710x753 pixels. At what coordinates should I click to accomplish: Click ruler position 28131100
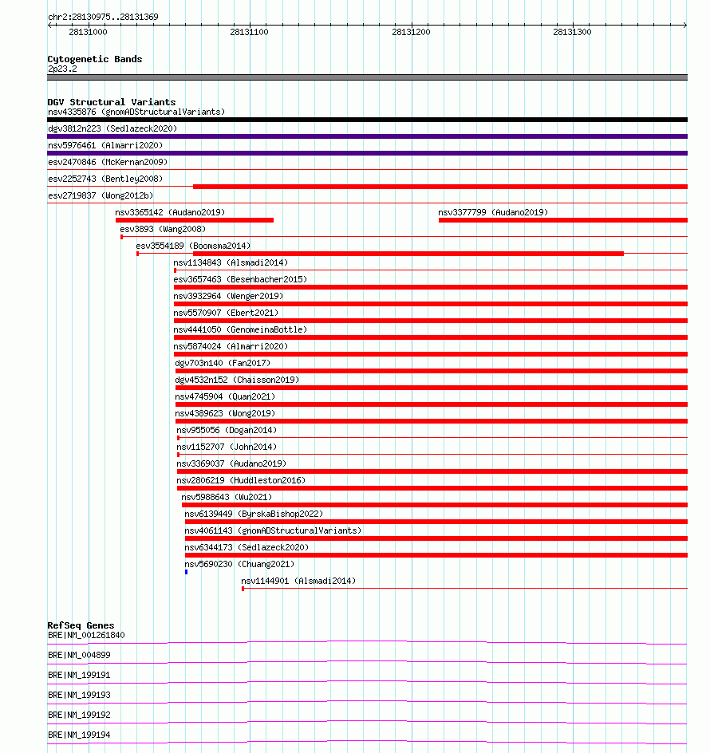coord(250,32)
